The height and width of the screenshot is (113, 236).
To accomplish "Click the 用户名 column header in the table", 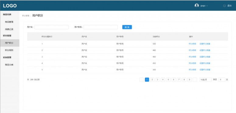I will point(84,37).
